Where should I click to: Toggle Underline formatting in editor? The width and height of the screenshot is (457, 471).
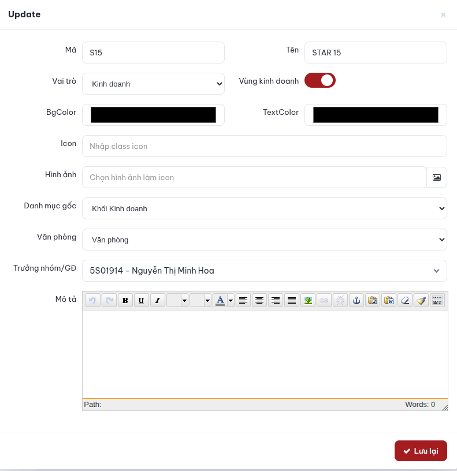click(x=142, y=300)
